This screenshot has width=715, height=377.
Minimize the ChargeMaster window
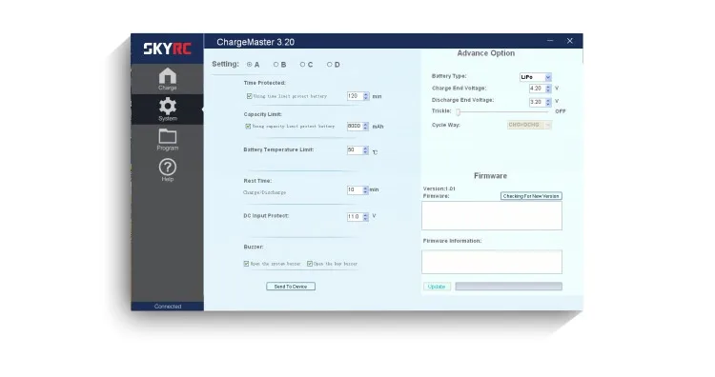point(550,41)
